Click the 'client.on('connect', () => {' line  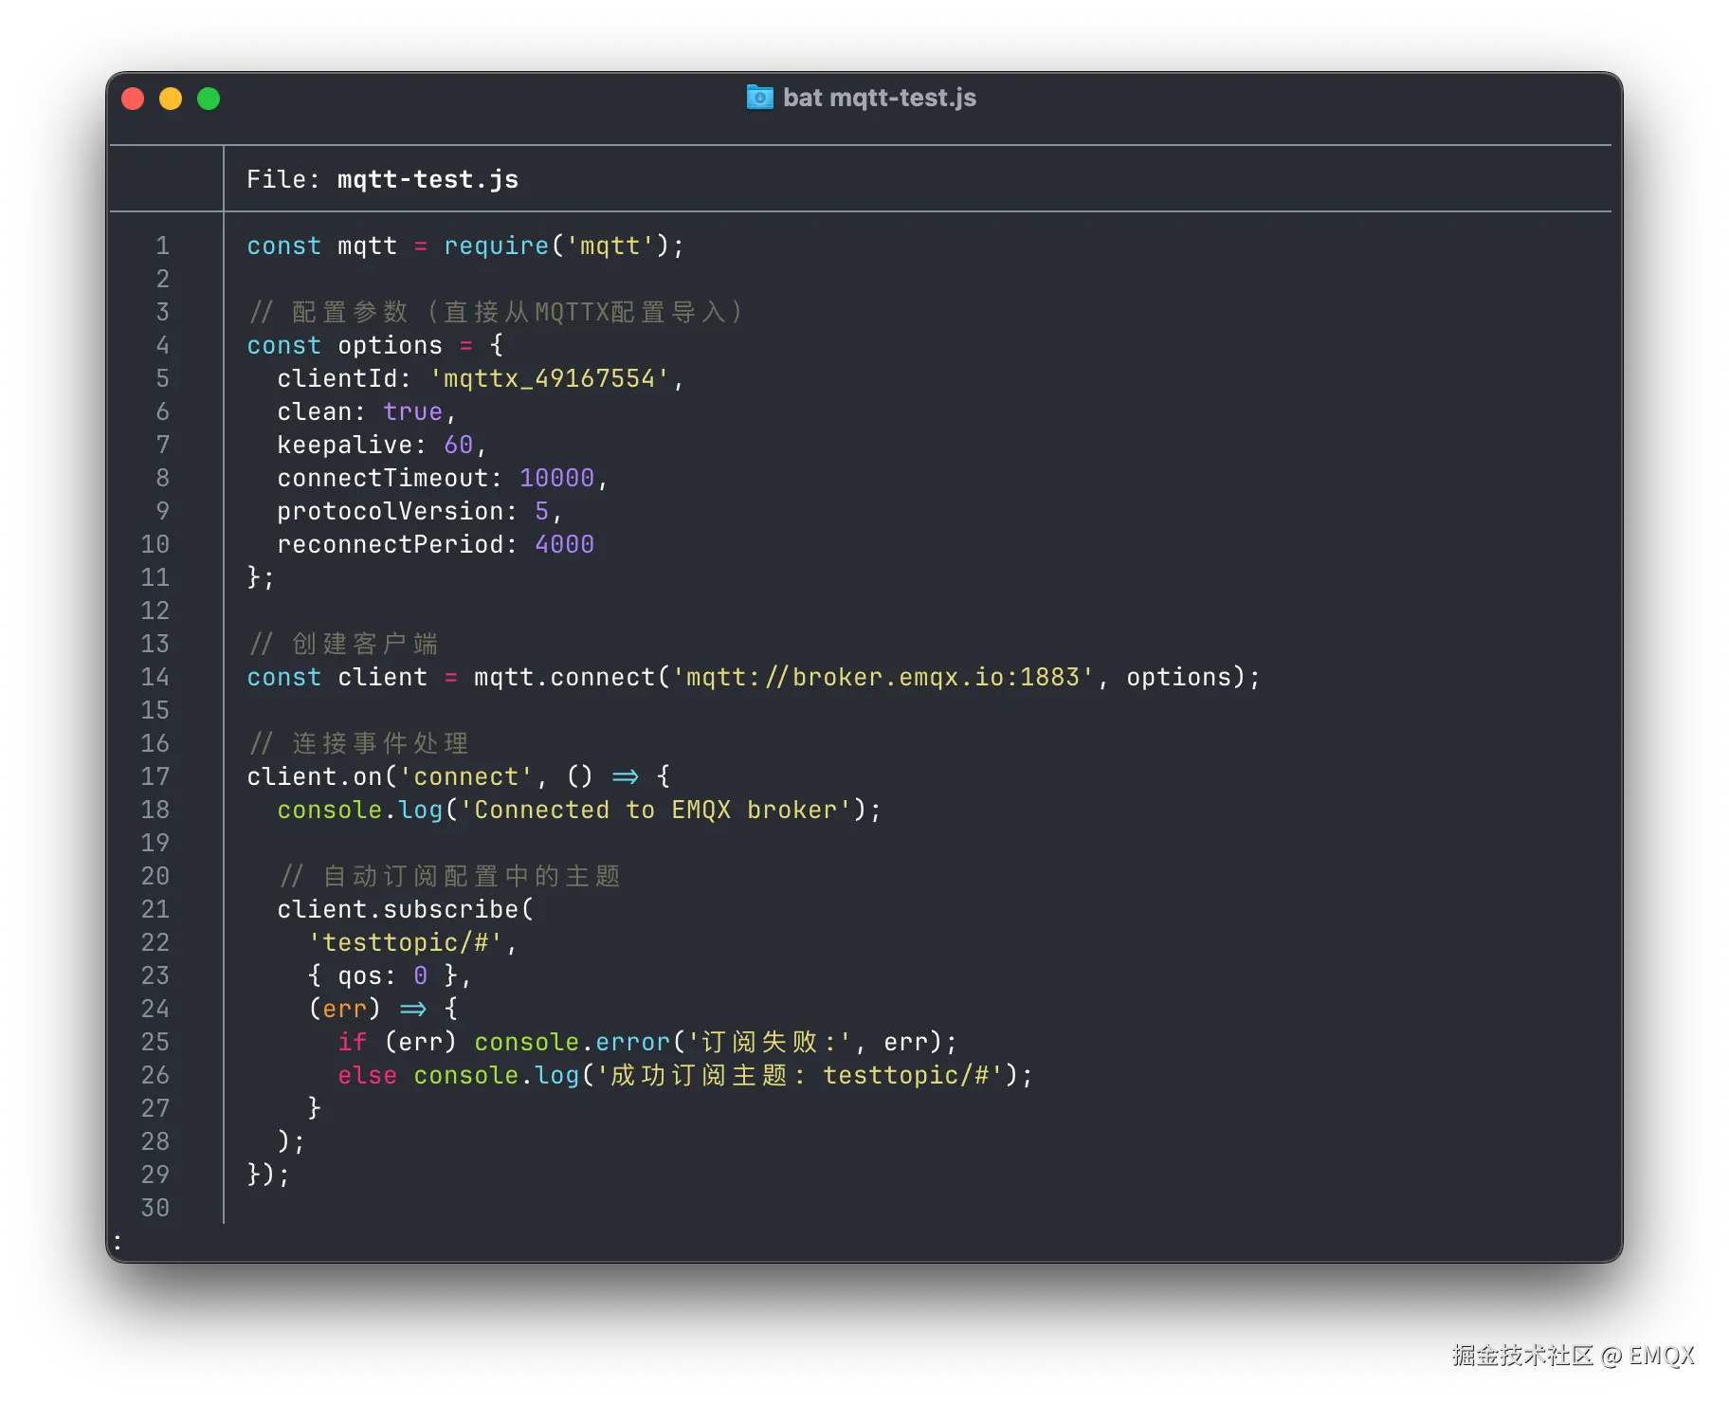[459, 776]
